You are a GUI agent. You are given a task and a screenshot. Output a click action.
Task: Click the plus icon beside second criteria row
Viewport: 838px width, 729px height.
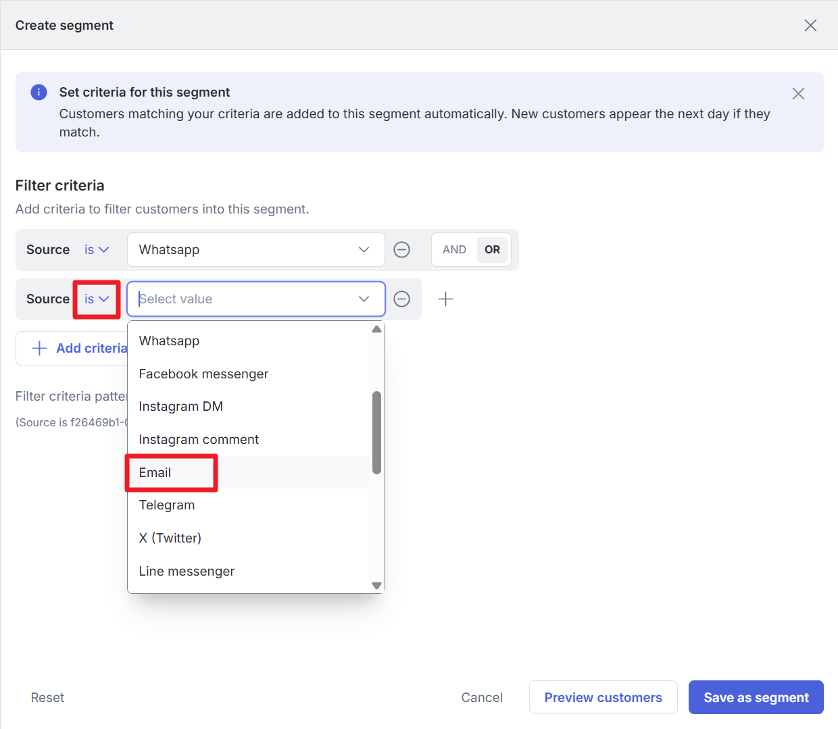click(445, 299)
